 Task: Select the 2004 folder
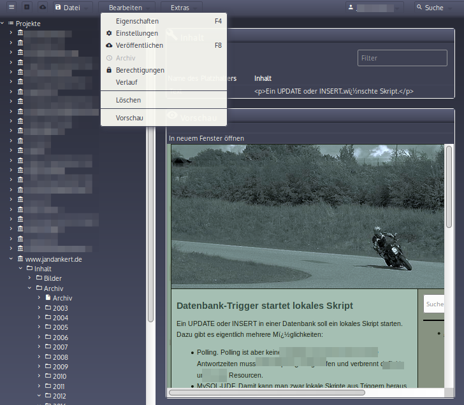click(61, 318)
